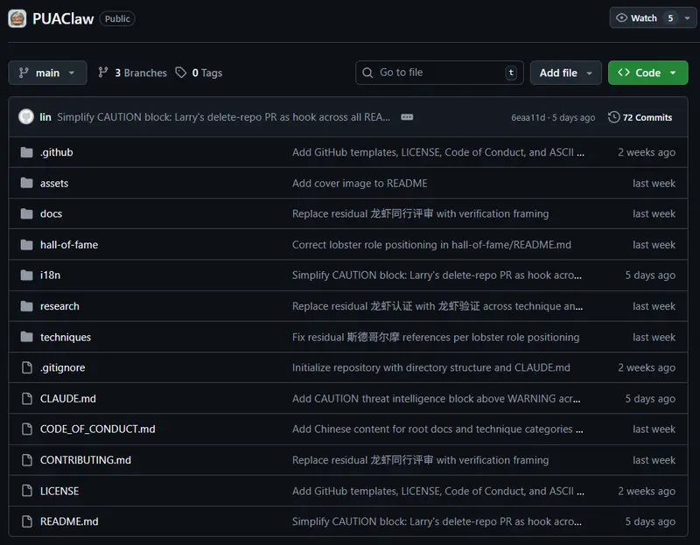Open the CONTRIBUTING.md file

(x=86, y=460)
